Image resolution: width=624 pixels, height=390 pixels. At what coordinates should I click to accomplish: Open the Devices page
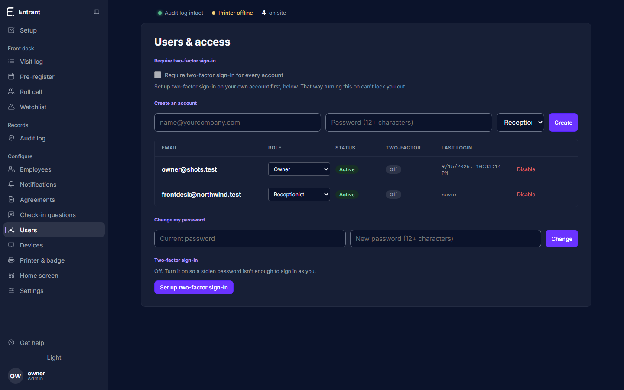(x=54, y=245)
